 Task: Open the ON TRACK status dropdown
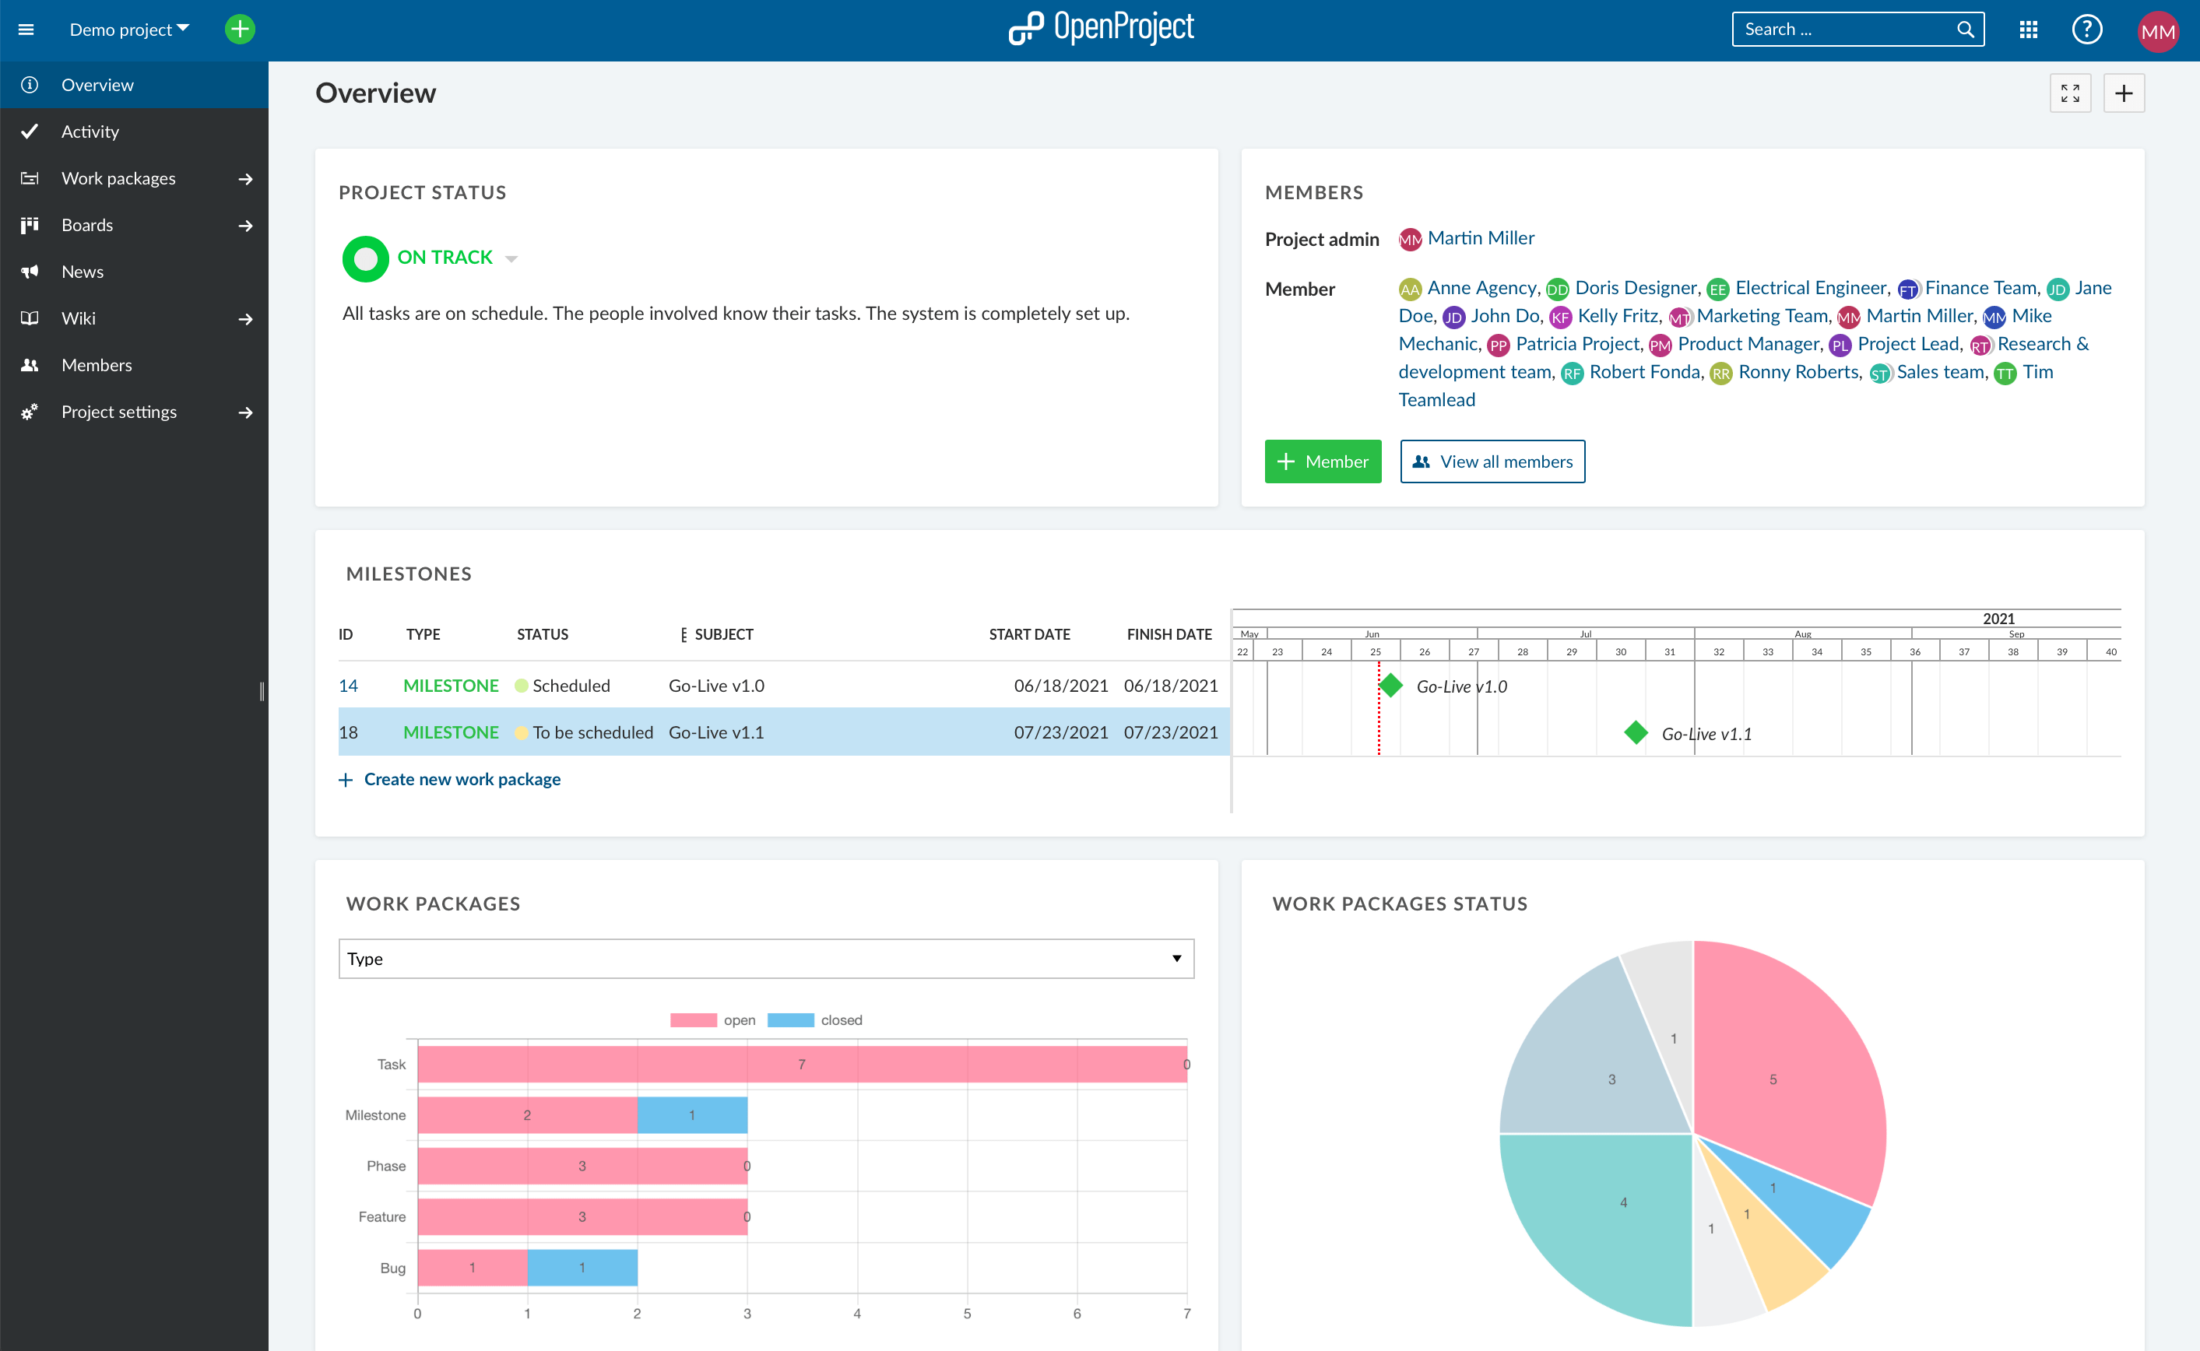pyautogui.click(x=511, y=258)
